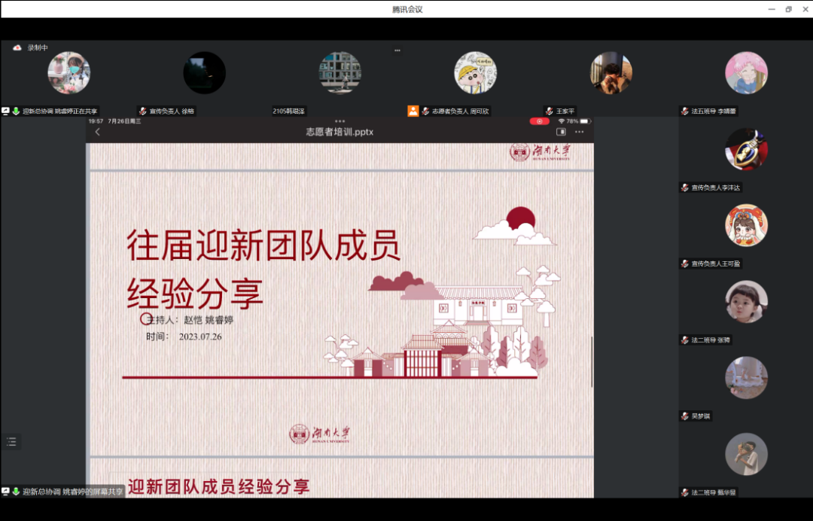Click the three dots above the pptx title

(340, 121)
